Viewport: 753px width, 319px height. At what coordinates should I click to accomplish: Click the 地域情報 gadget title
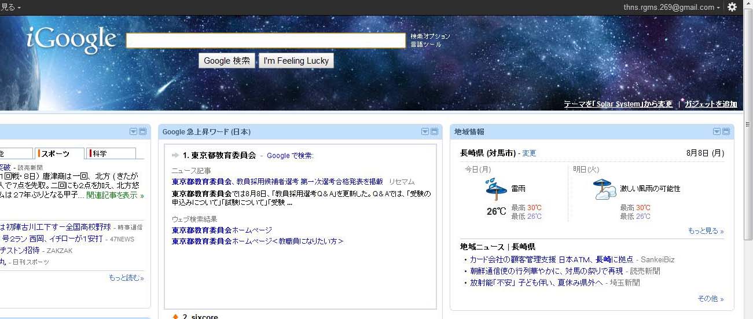coord(469,132)
